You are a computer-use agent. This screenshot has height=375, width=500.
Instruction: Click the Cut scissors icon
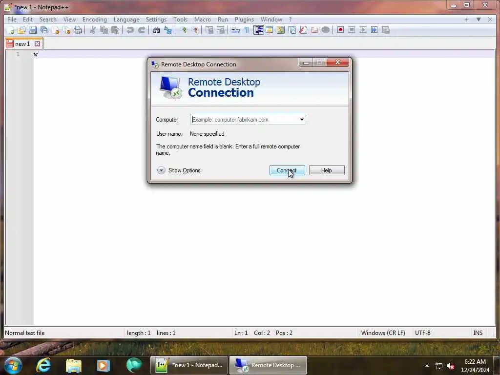[93, 30]
